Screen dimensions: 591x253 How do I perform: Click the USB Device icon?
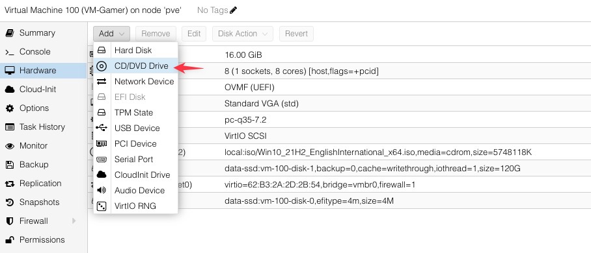click(102, 128)
